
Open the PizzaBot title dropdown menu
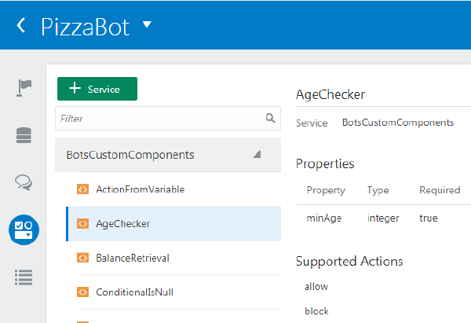(x=147, y=24)
